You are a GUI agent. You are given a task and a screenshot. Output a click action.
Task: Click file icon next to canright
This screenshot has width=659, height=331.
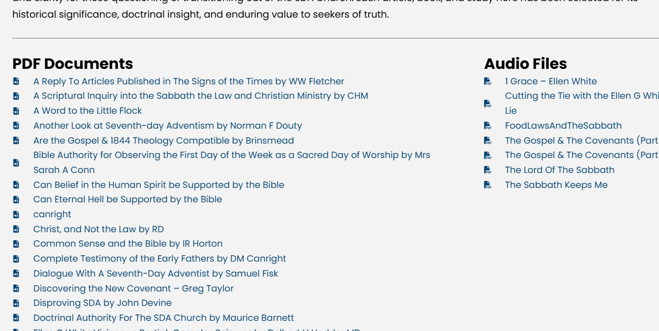click(x=16, y=215)
